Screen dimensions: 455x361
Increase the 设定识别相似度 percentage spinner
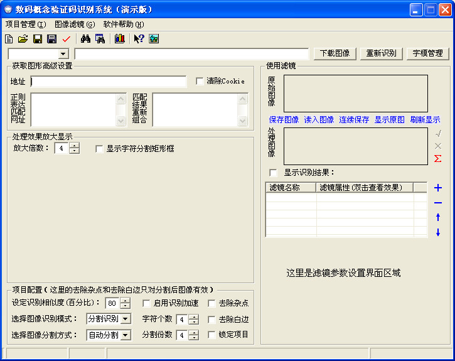(125, 300)
